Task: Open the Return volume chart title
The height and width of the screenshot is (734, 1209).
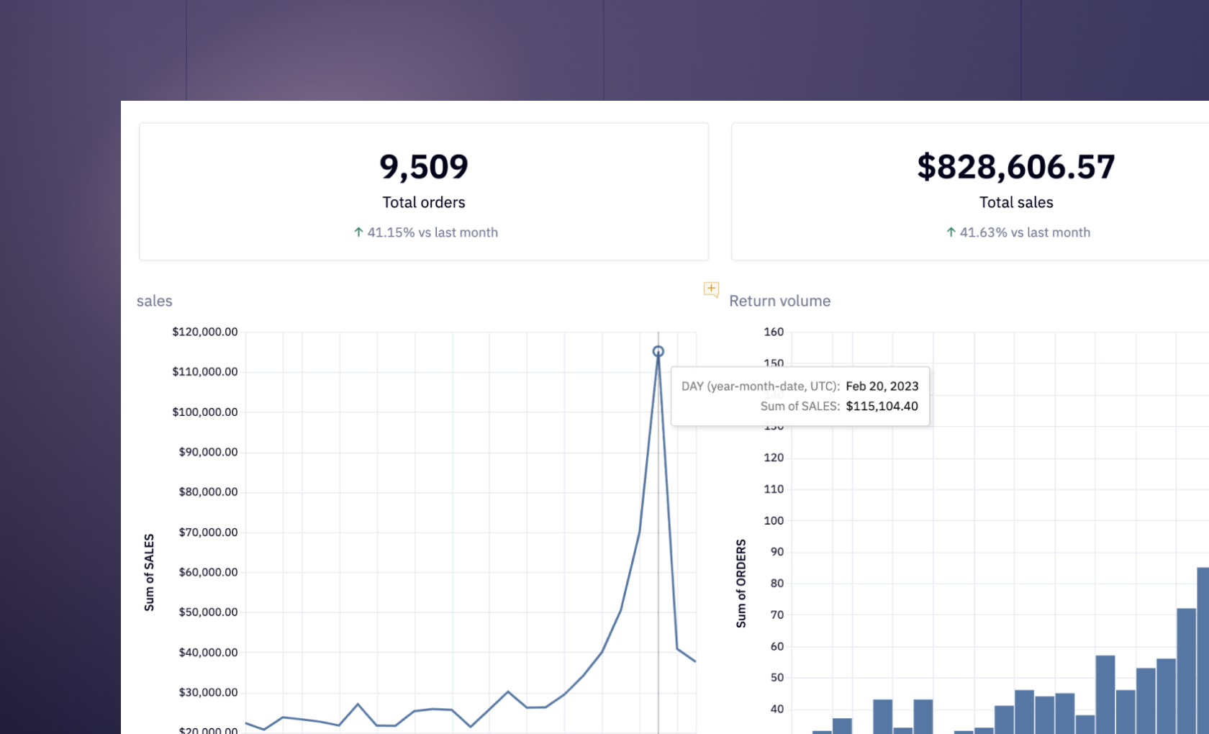Action: click(779, 301)
